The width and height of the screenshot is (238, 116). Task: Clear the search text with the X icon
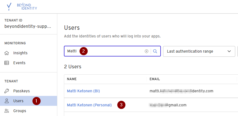tap(147, 51)
